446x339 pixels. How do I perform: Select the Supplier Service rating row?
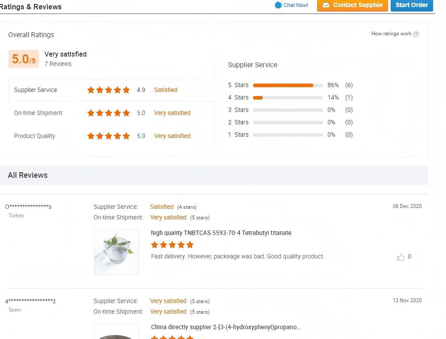click(x=111, y=90)
